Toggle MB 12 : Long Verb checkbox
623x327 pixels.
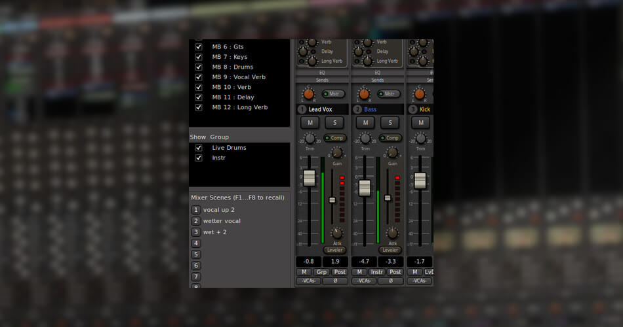199,107
